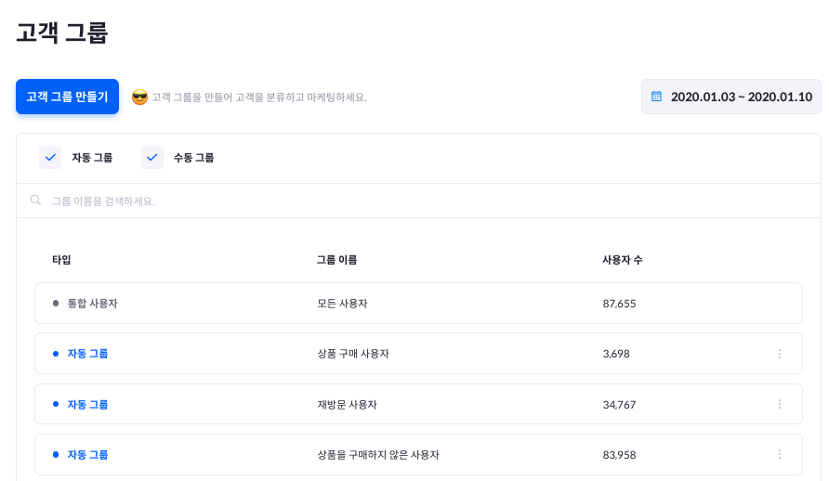Click the 타입 column header

61,260
